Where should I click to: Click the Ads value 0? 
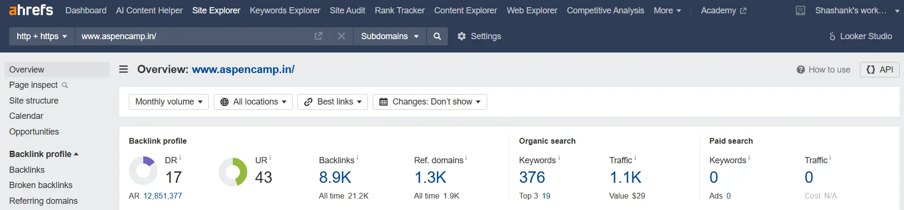[729, 196]
